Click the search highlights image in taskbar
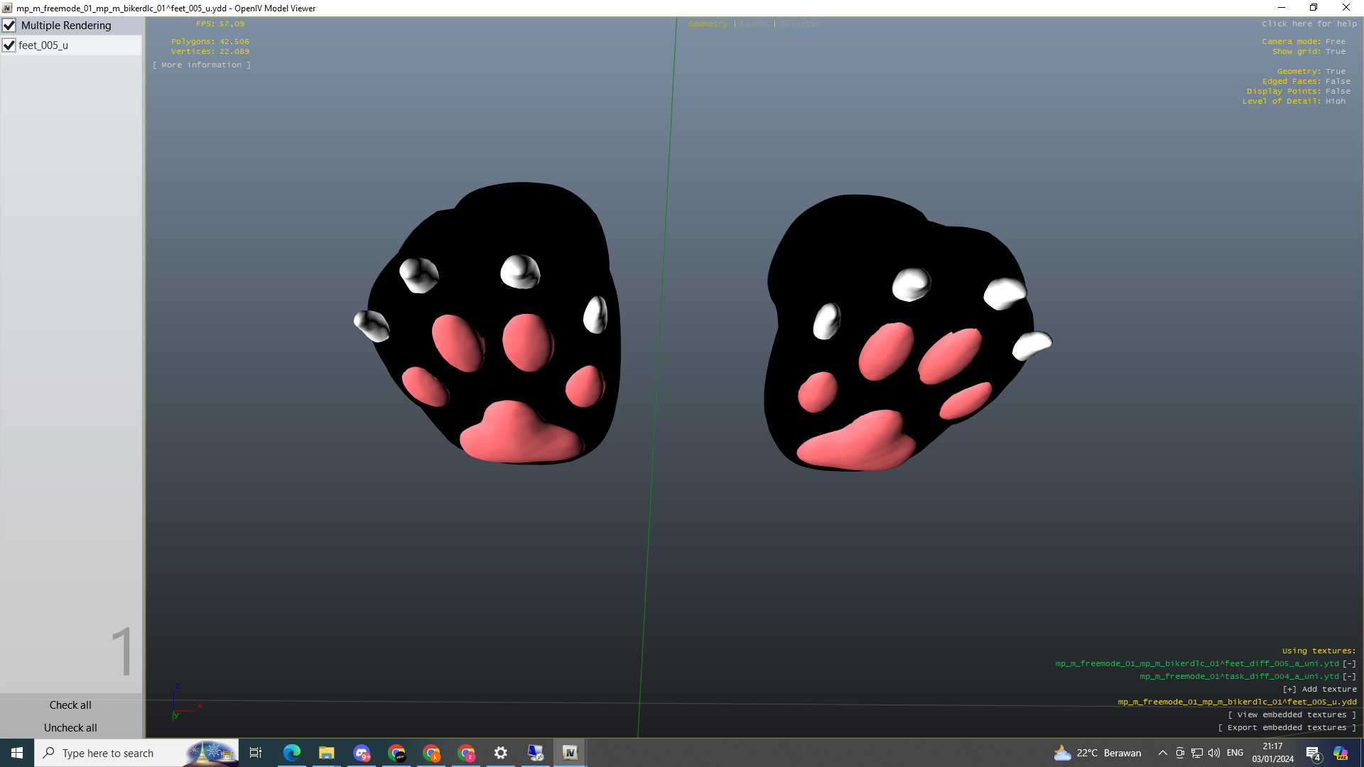 point(210,753)
